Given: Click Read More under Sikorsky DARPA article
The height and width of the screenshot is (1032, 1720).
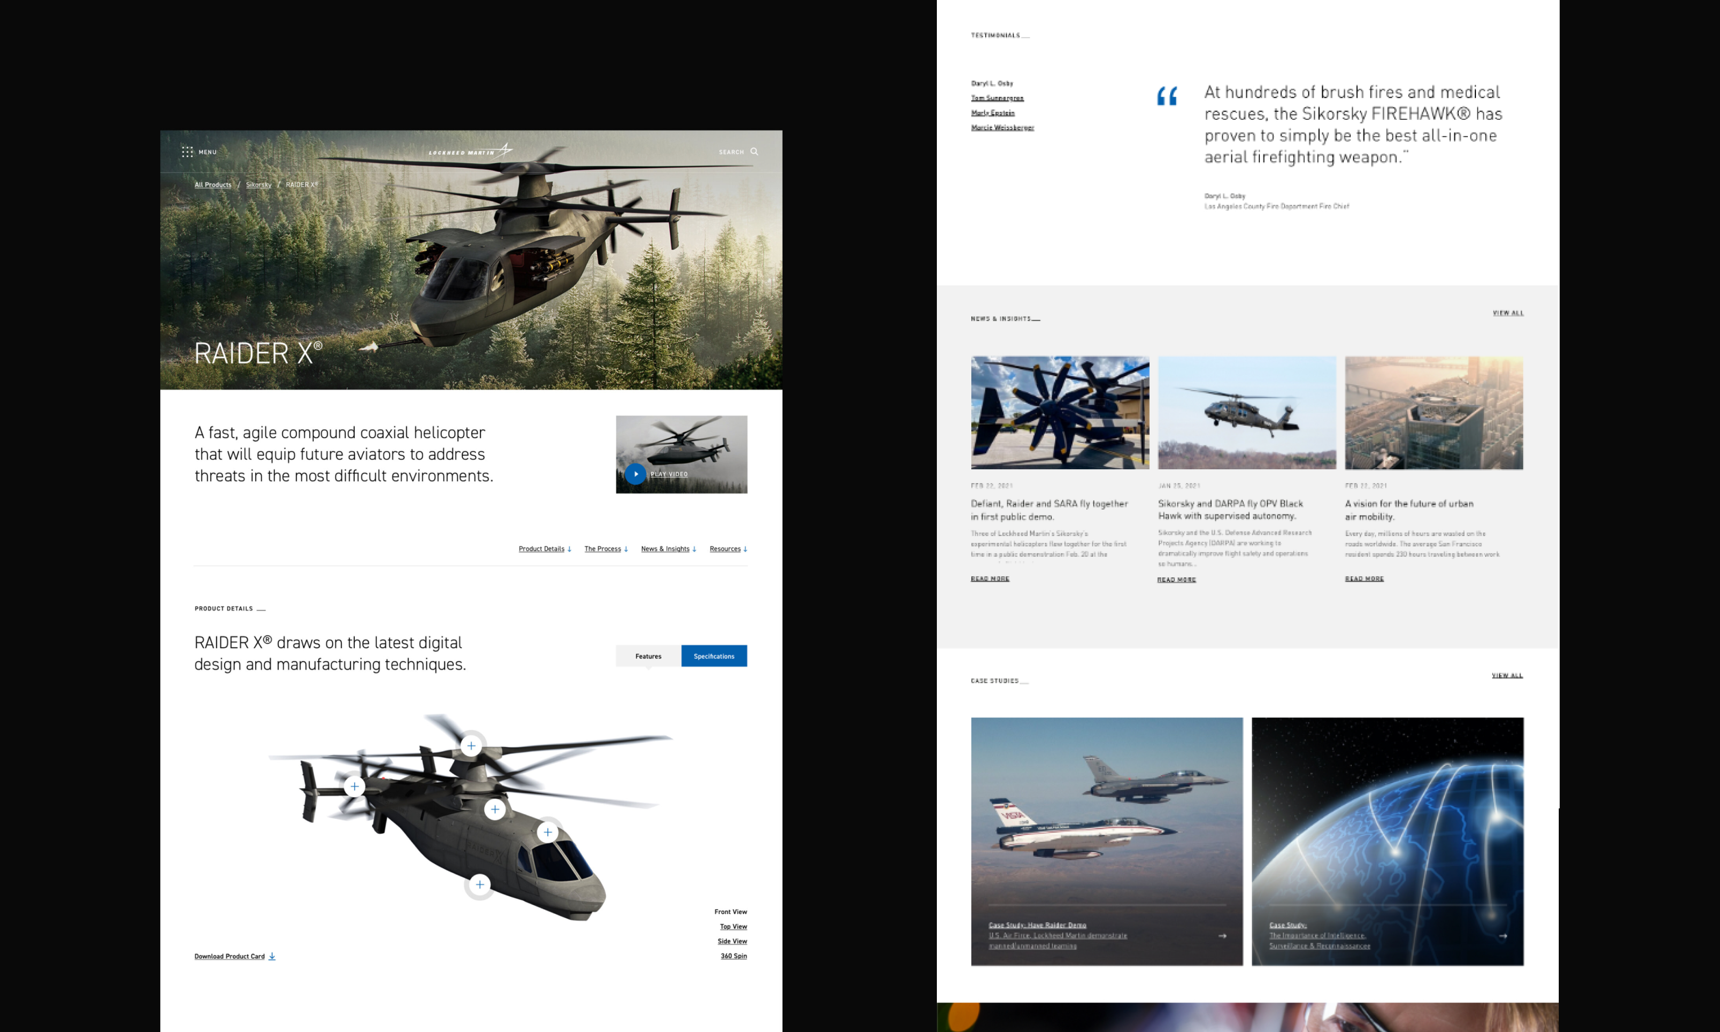Looking at the screenshot, I should (x=1177, y=579).
